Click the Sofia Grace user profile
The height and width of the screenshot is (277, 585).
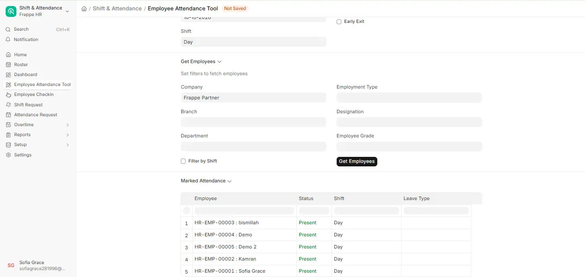38,265
